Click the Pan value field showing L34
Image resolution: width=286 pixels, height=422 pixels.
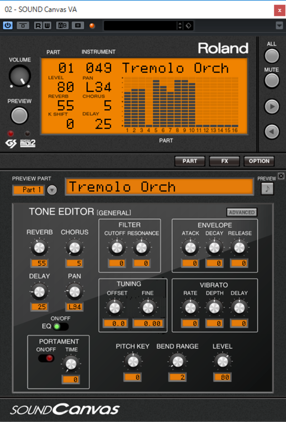point(74,307)
